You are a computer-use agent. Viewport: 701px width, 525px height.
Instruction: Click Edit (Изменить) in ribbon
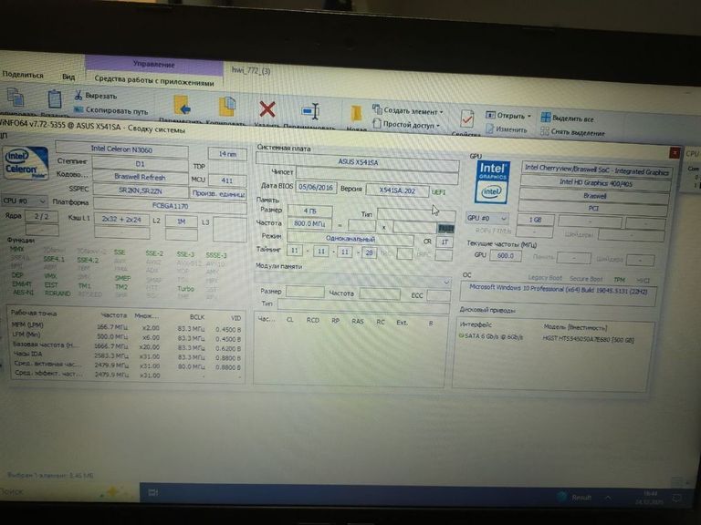(506, 129)
